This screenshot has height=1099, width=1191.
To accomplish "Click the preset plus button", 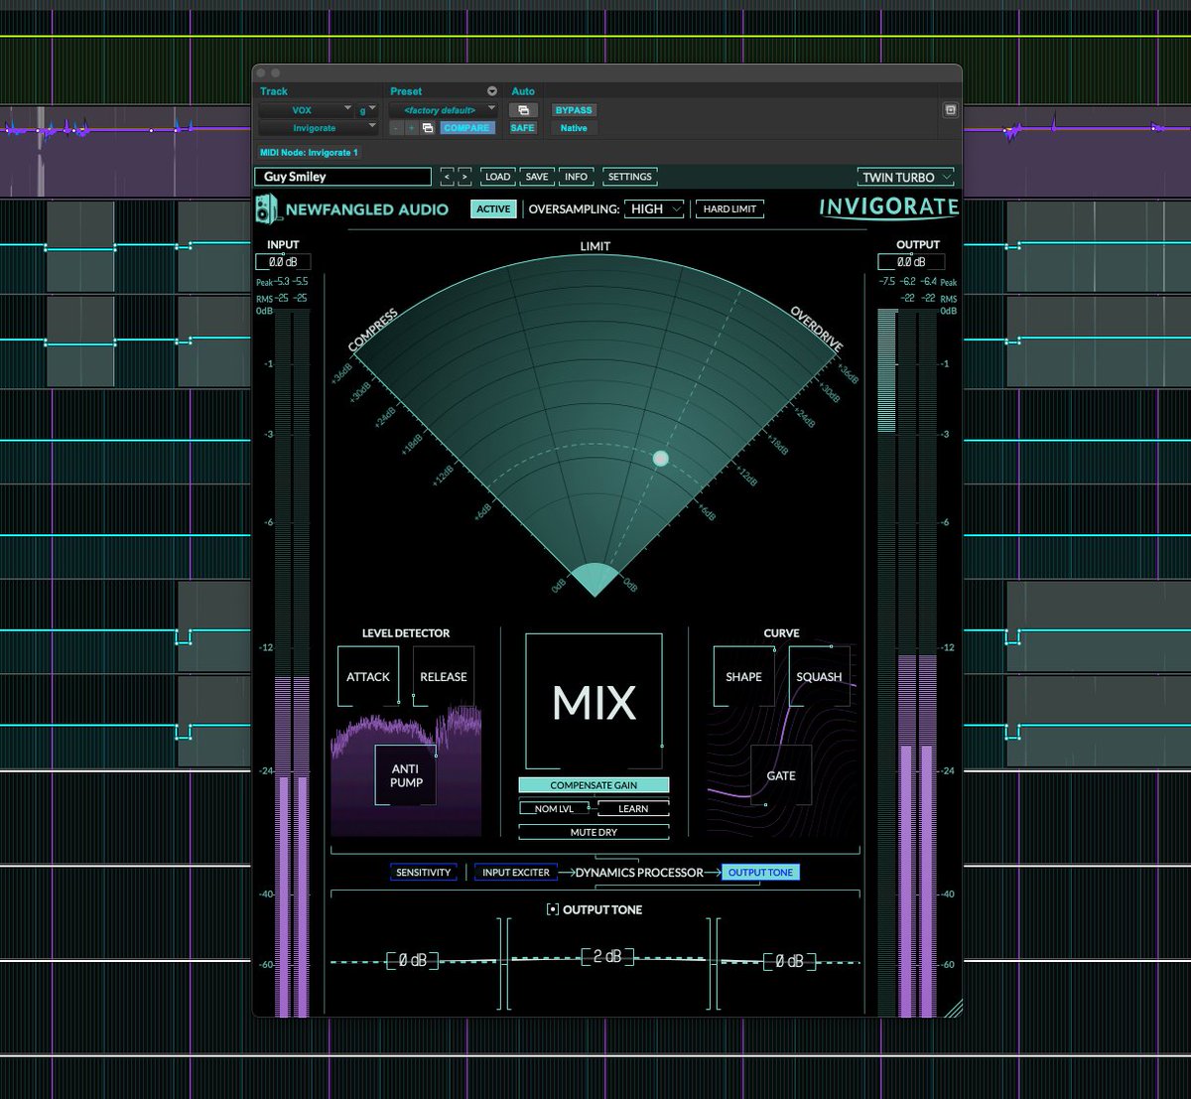I will click(x=411, y=128).
